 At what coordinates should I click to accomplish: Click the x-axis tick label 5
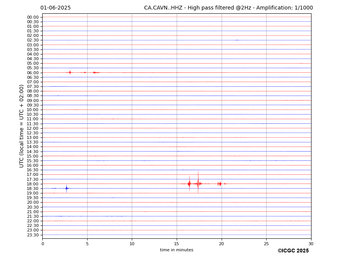pos(87,244)
